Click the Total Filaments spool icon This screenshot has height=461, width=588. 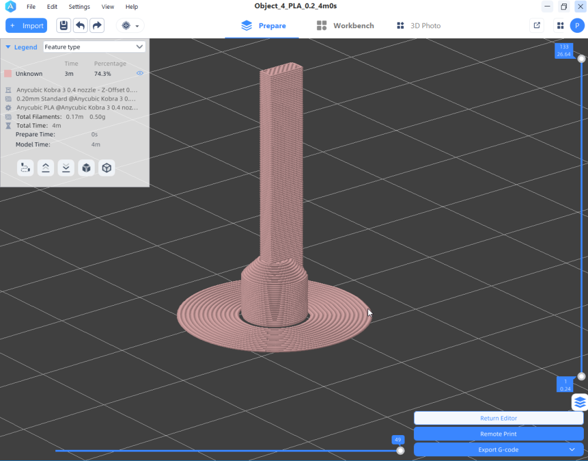click(8, 116)
